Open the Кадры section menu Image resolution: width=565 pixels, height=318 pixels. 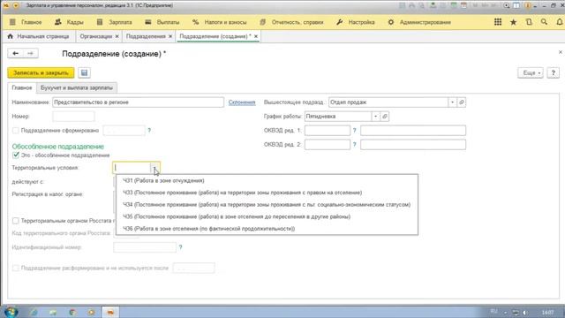pos(69,22)
